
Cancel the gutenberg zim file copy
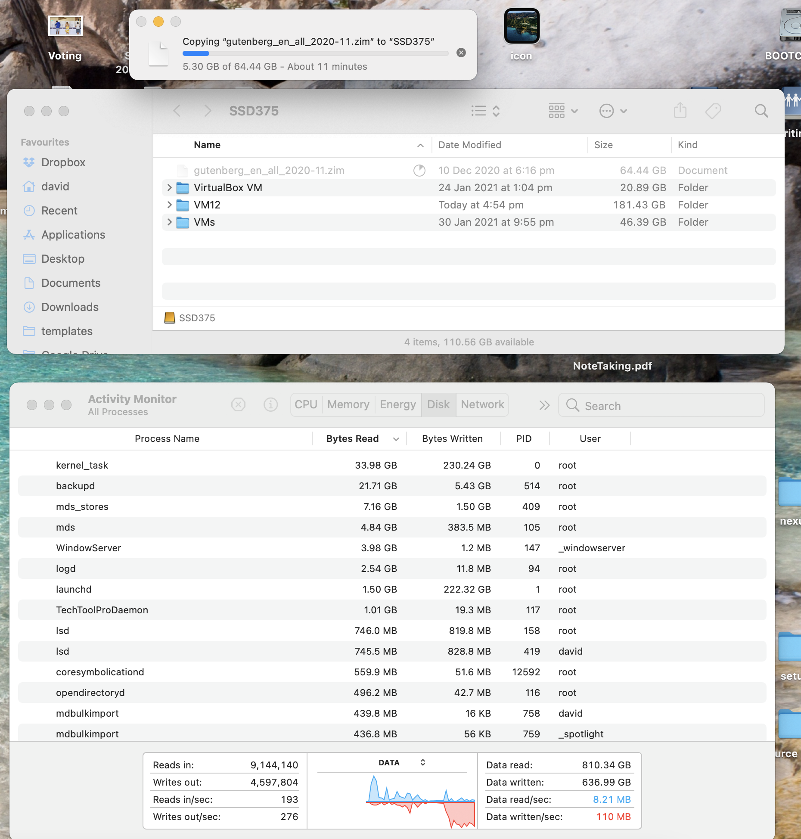(x=461, y=53)
